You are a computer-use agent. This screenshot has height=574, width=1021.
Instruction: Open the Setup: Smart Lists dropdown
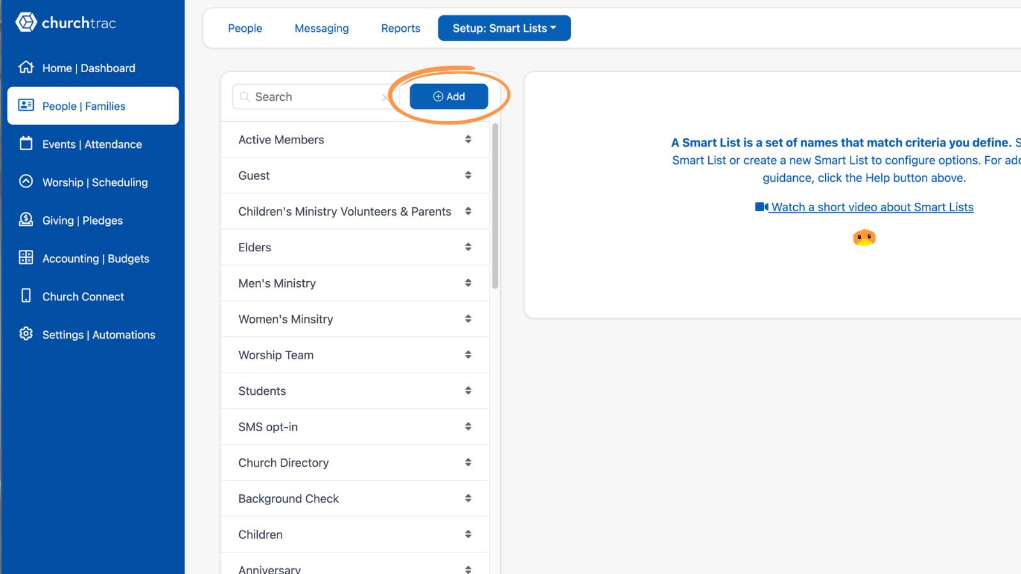[504, 28]
